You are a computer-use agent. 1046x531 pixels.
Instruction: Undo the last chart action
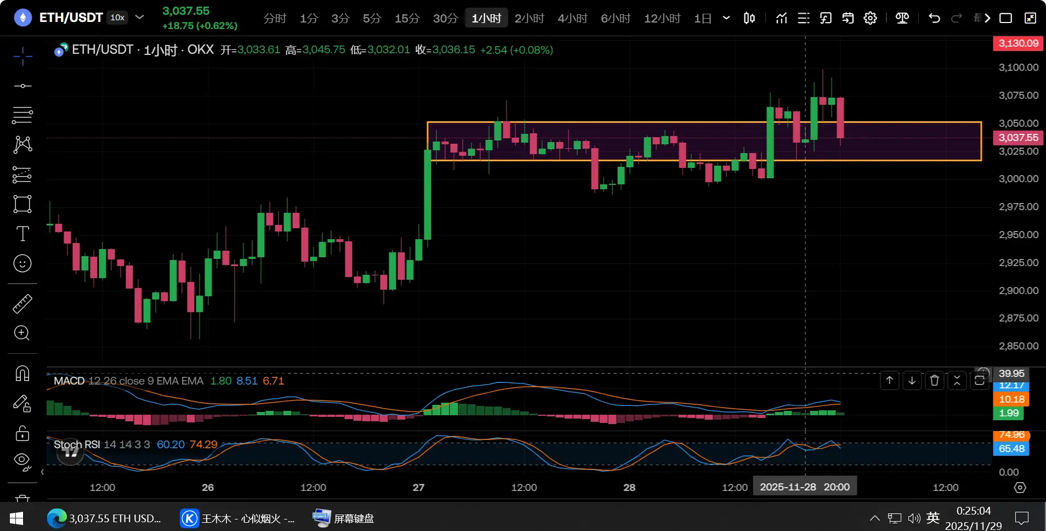coord(935,18)
